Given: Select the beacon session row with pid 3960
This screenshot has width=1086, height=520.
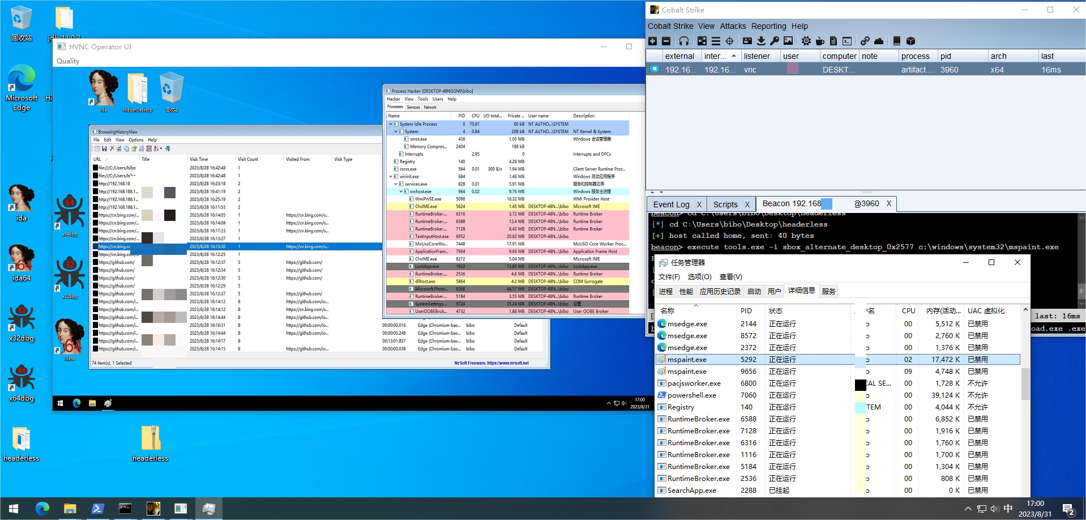Looking at the screenshot, I should [866, 70].
